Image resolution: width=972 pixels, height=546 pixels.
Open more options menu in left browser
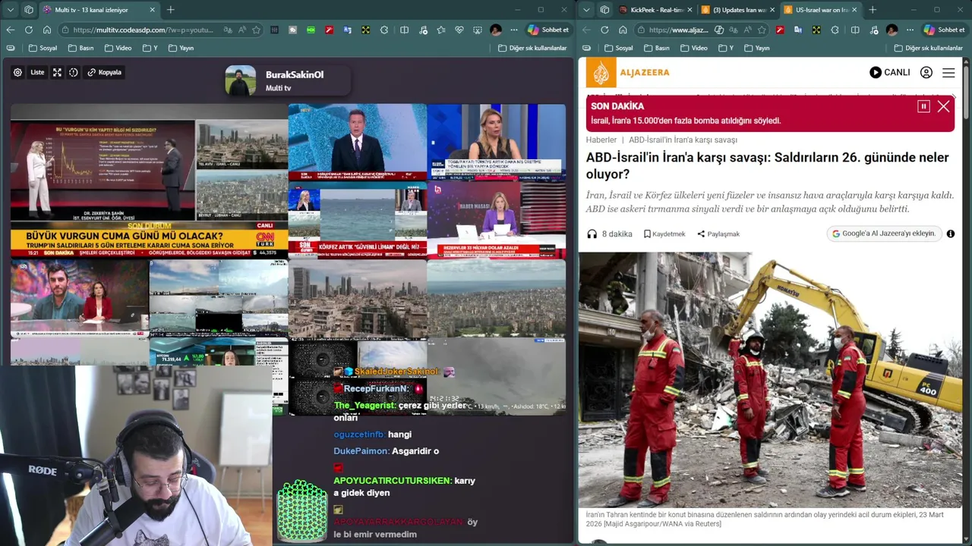[x=514, y=30]
